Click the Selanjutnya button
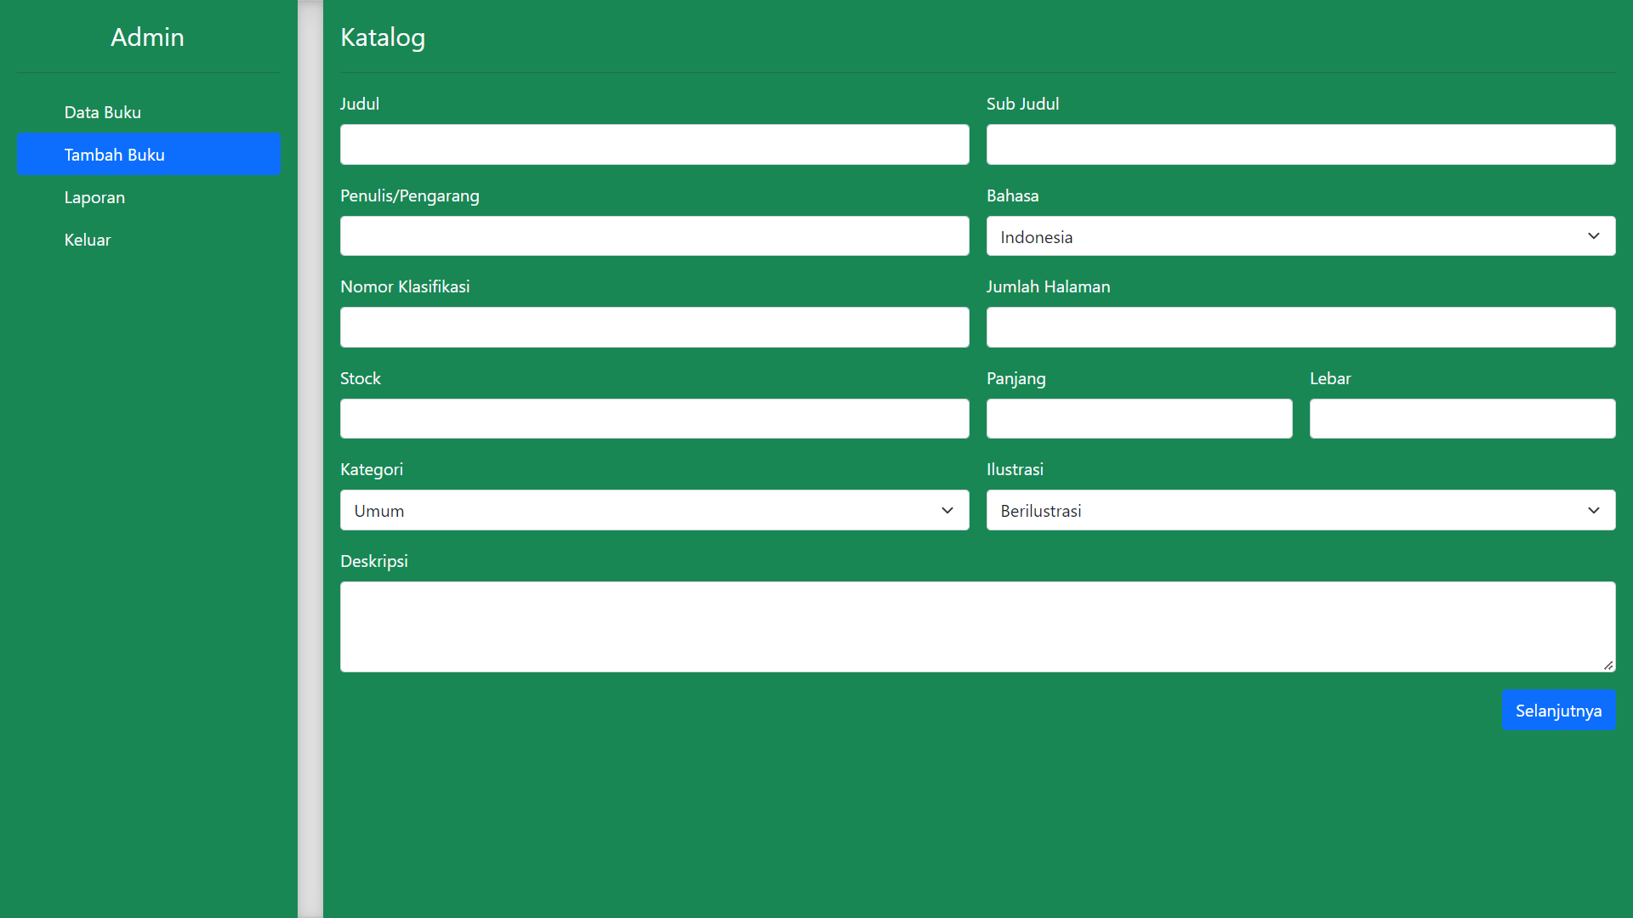This screenshot has width=1633, height=918. pyautogui.click(x=1558, y=711)
